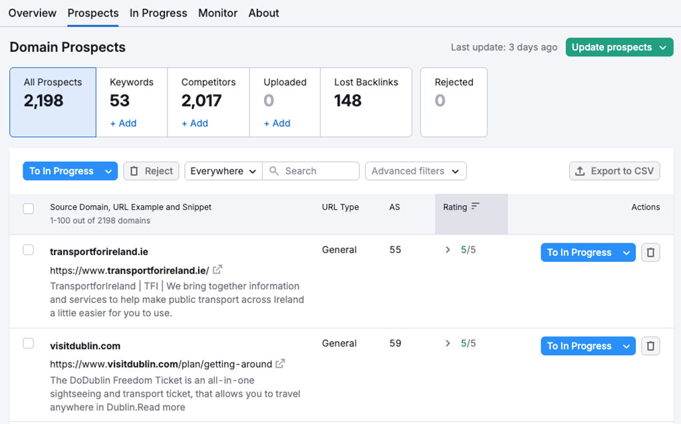
Task: Delete visitdublin.com prospect with trash icon
Action: pyautogui.click(x=650, y=346)
